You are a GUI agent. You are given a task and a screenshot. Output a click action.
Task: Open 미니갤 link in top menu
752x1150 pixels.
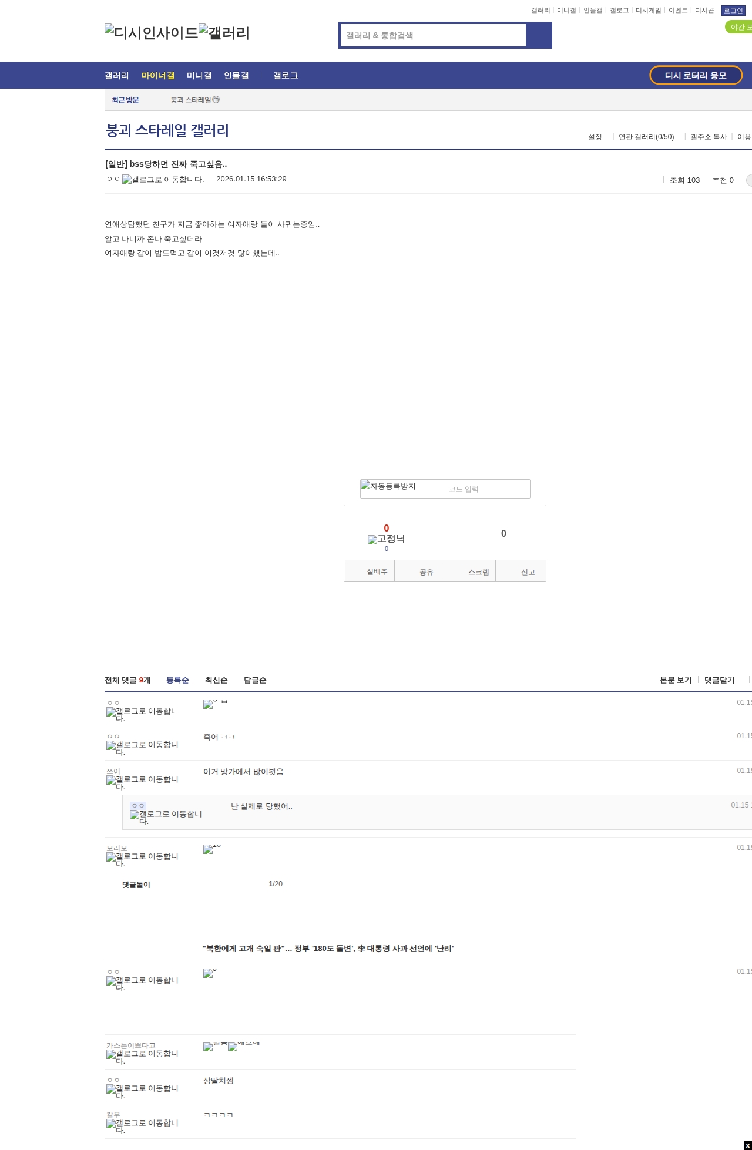click(x=566, y=10)
